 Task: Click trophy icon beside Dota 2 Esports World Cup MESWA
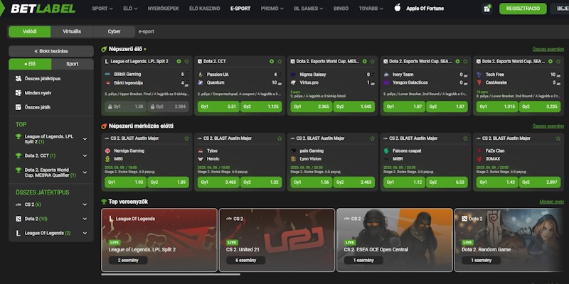(18, 170)
